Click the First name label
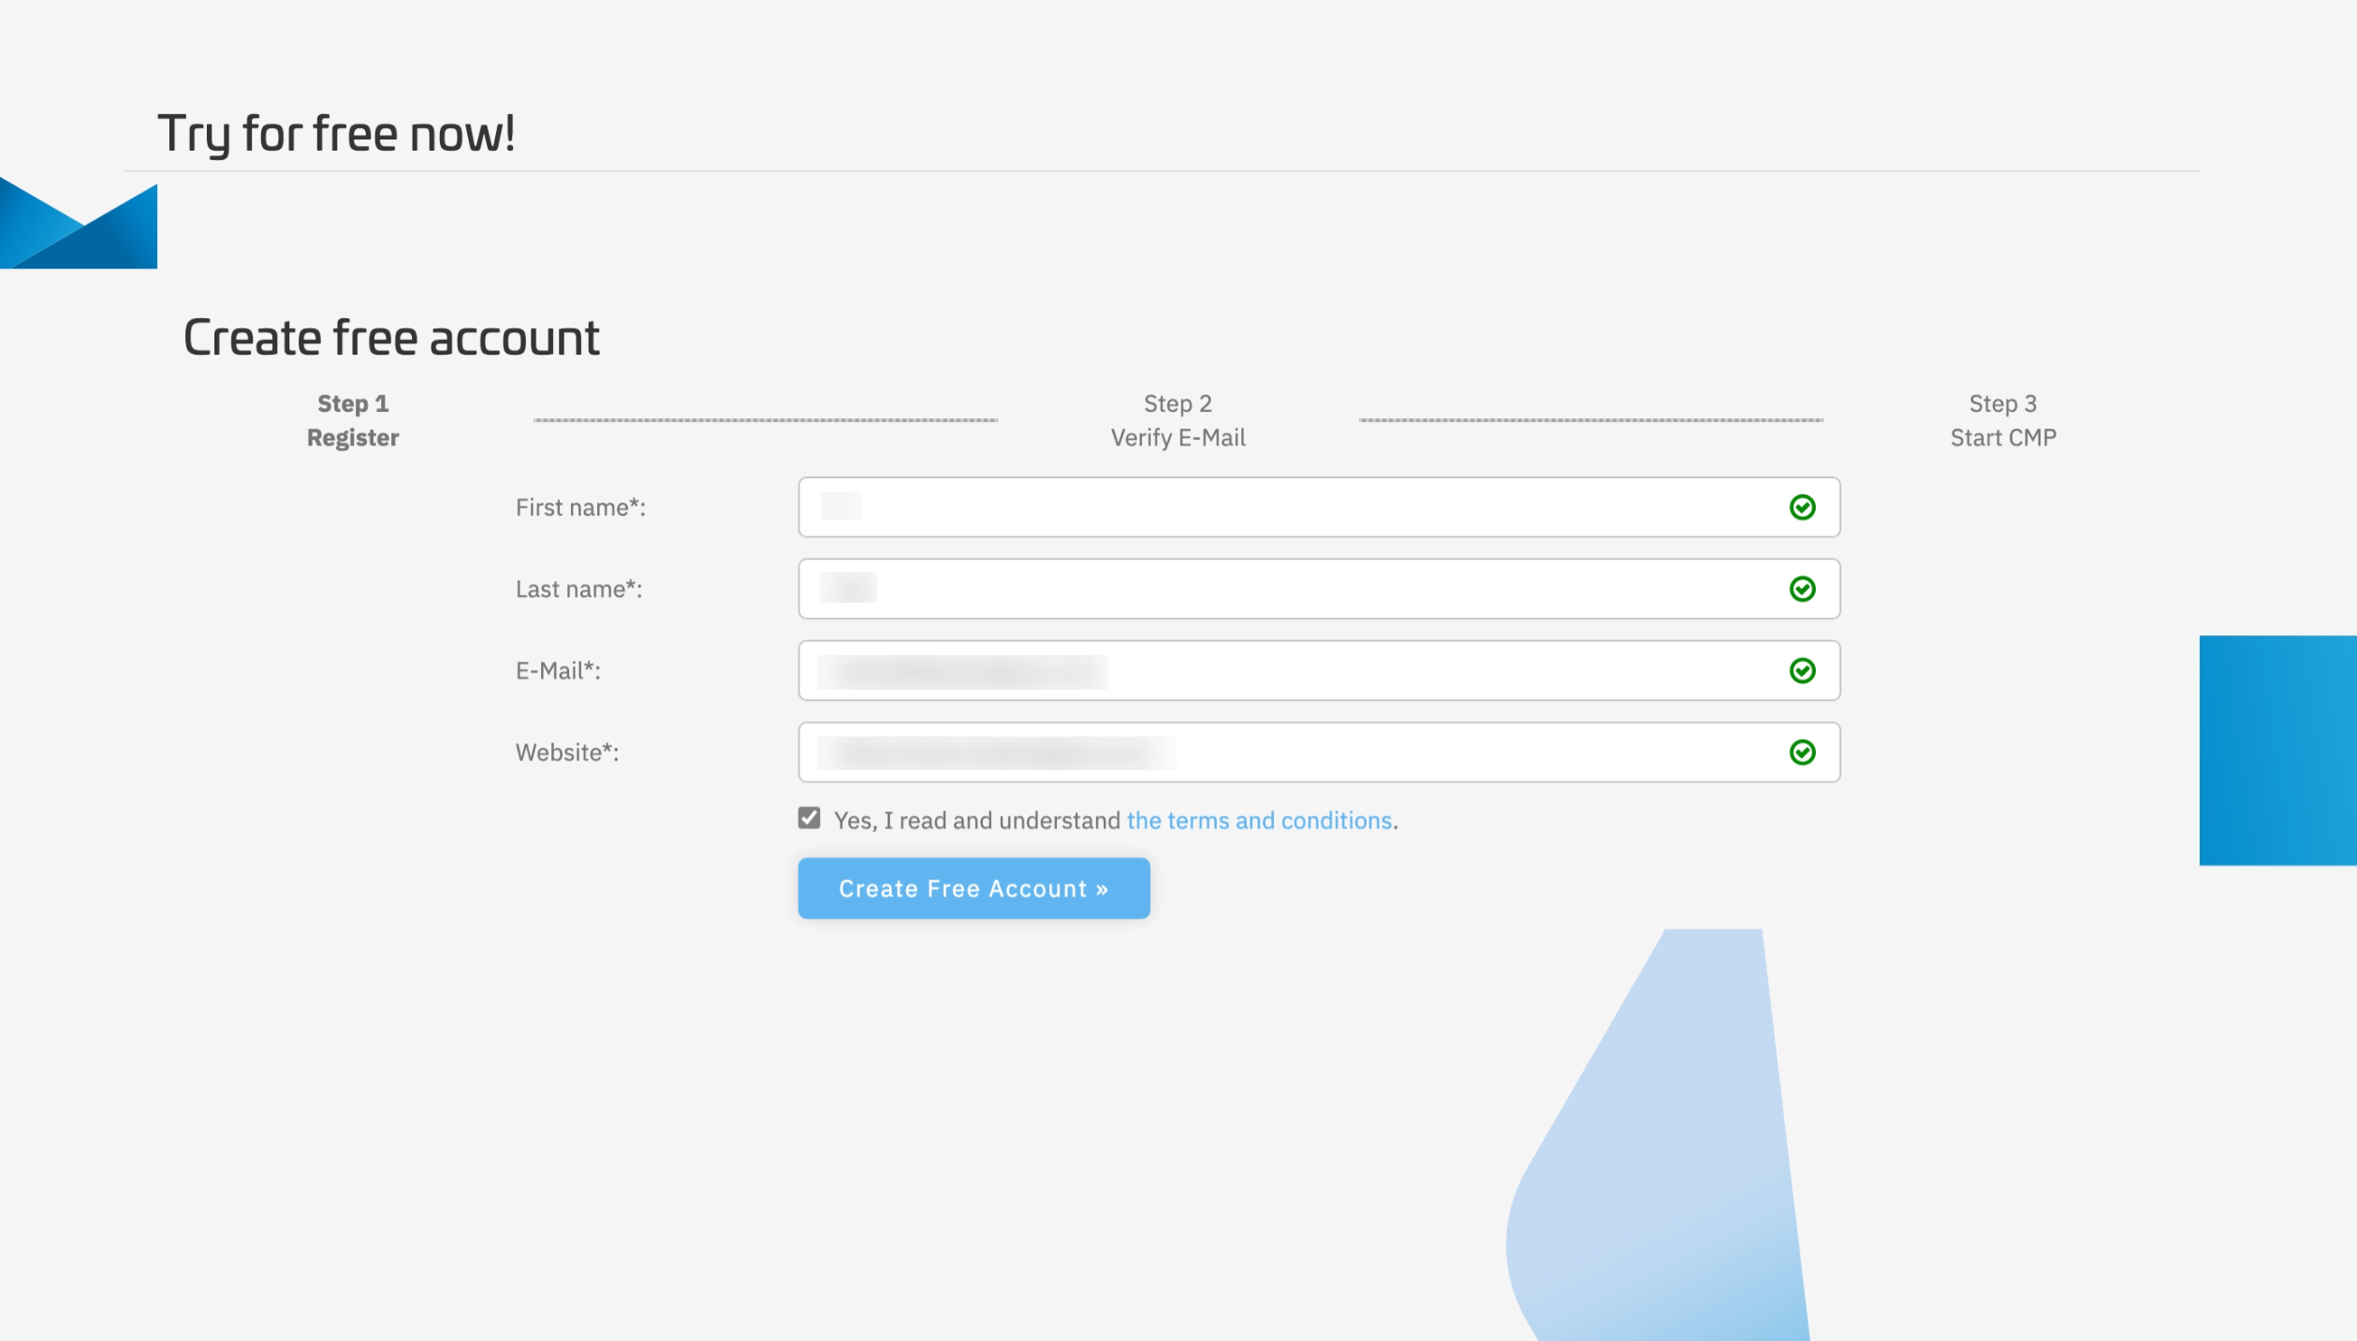The width and height of the screenshot is (2357, 1341). (580, 507)
